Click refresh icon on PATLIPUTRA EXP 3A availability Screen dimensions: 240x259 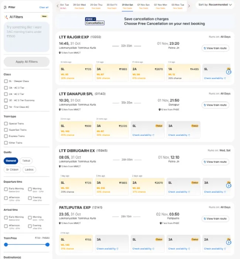point(117,249)
